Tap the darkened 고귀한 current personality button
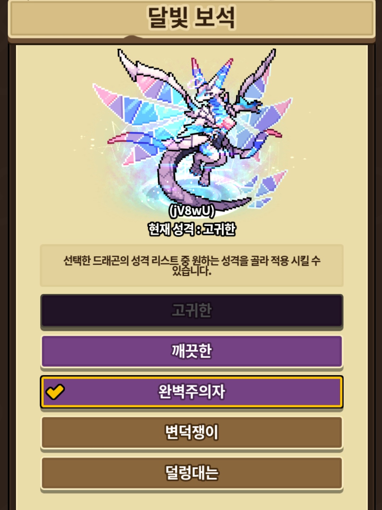 point(192,311)
